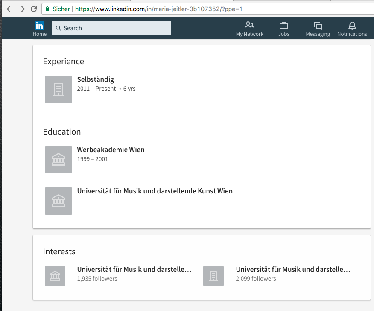The height and width of the screenshot is (311, 374).
Task: Open Messaging chat icon
Action: (x=318, y=25)
